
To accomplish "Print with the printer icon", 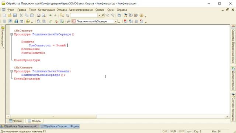I will (38, 15).
